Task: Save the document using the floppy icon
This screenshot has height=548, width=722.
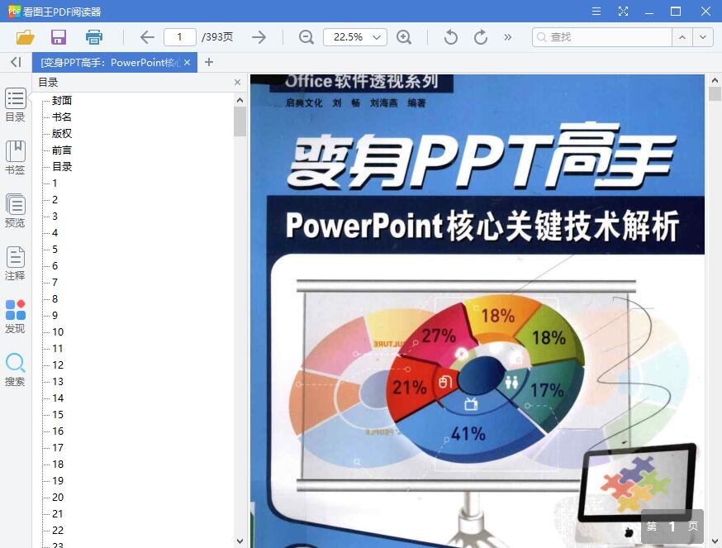Action: tap(59, 37)
